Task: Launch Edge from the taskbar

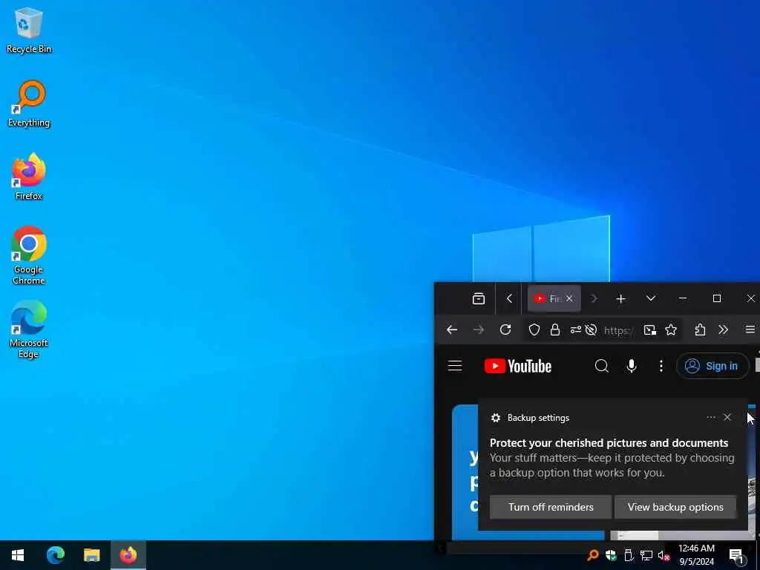Action: coord(55,555)
